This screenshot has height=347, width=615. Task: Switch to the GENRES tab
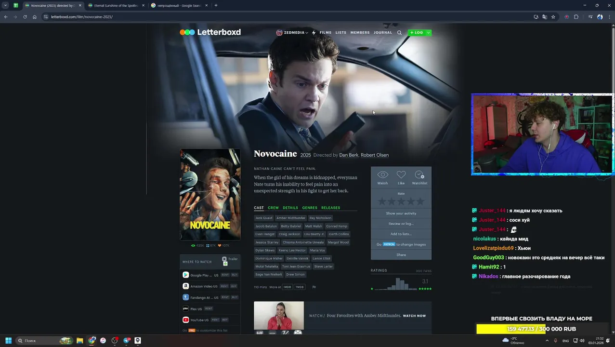(x=310, y=208)
